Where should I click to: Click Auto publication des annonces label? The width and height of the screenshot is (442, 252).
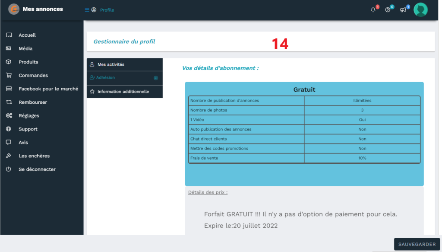click(x=221, y=129)
